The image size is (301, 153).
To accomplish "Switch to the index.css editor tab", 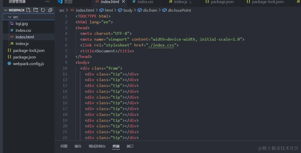I will pyautogui.click(x=146, y=2).
